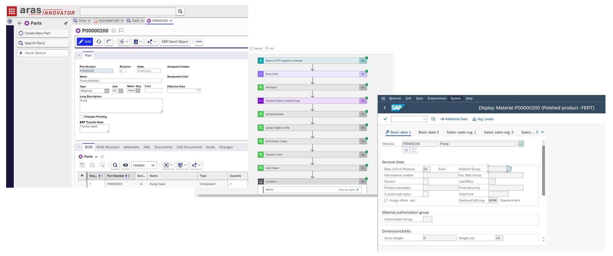This screenshot has height=256, width=613.
Task: Collapse the Part form section chevron
Action: [x=79, y=55]
